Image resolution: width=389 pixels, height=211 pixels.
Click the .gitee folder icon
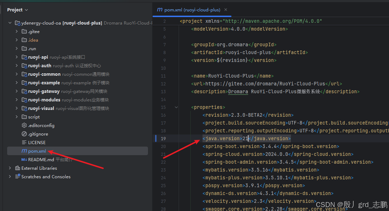[x=24, y=31]
